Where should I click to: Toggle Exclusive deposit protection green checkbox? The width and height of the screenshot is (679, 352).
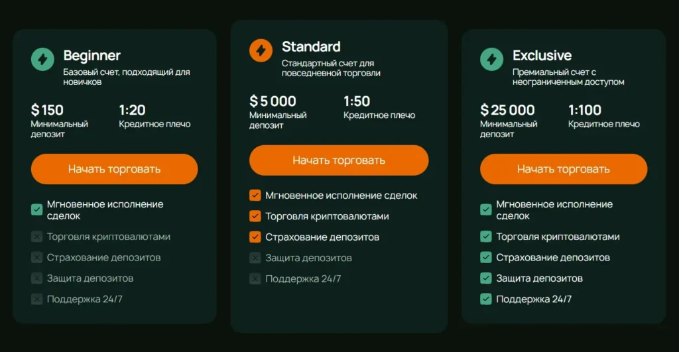pyautogui.click(x=486, y=278)
